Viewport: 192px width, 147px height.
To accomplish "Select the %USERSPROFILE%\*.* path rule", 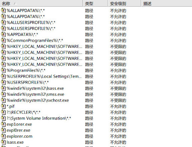I will pyautogui.click(x=28, y=82).
